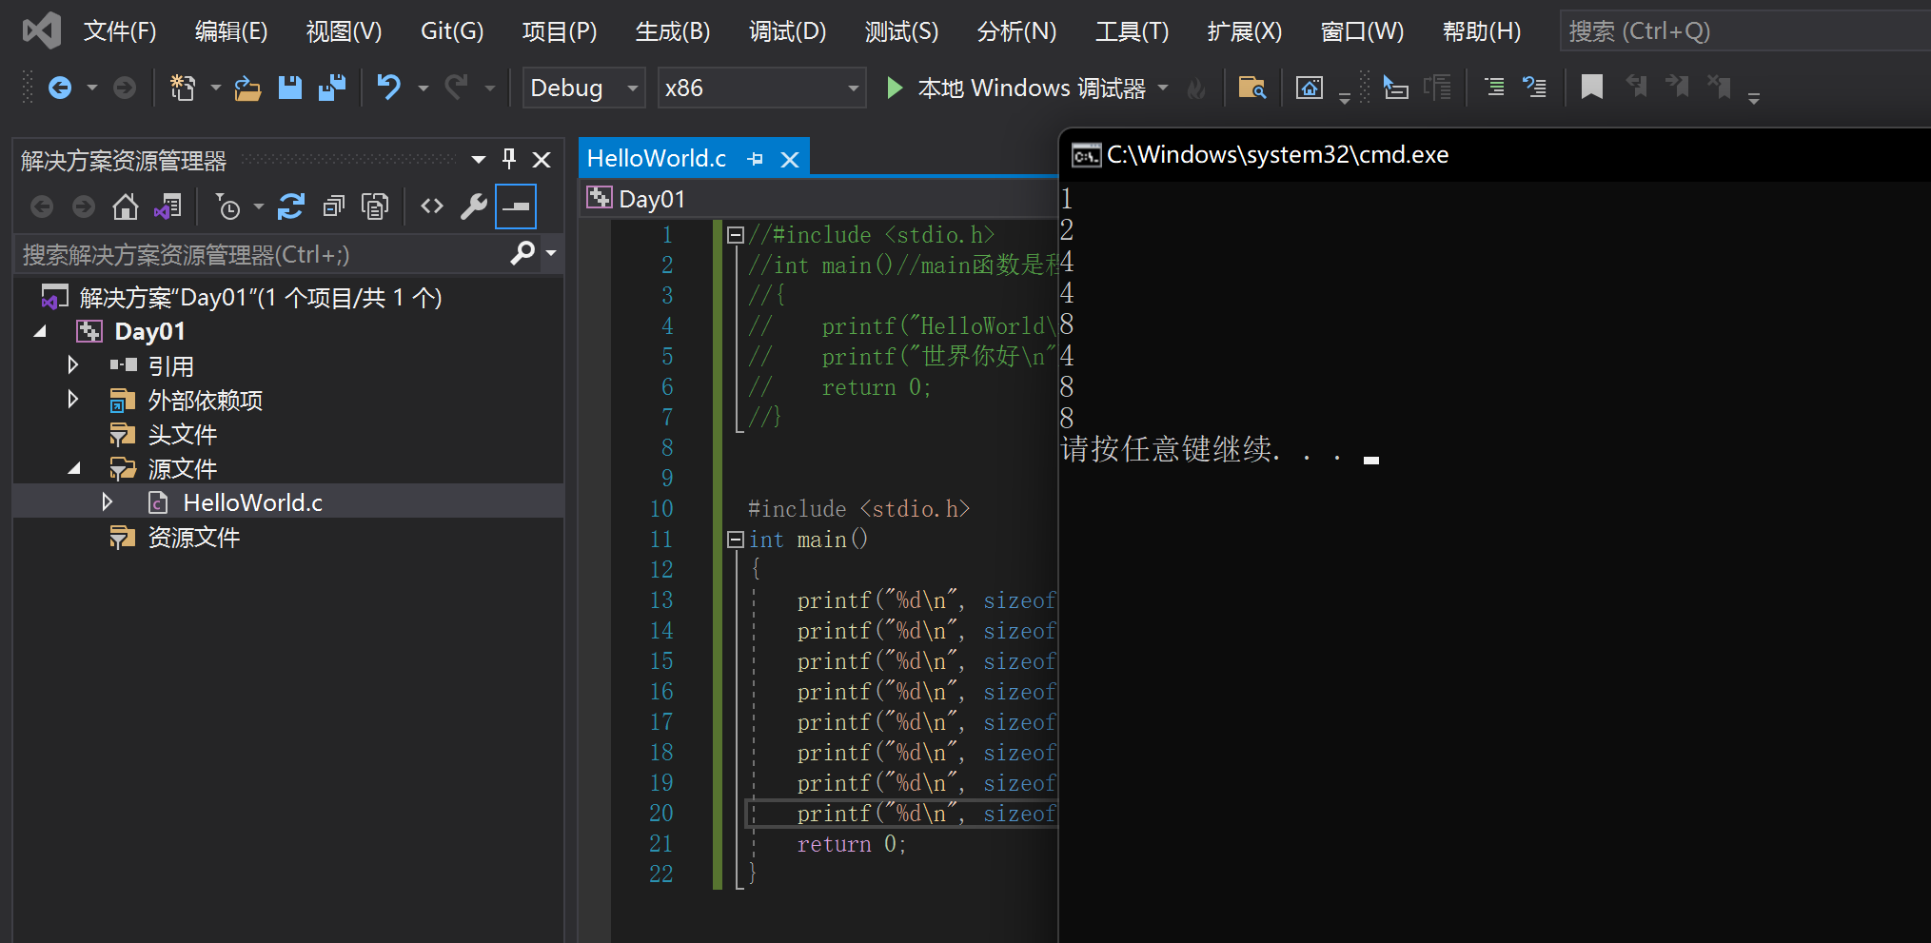This screenshot has width=1931, height=943.
Task: Expand the HelloWorld.c tree node
Action: (108, 502)
